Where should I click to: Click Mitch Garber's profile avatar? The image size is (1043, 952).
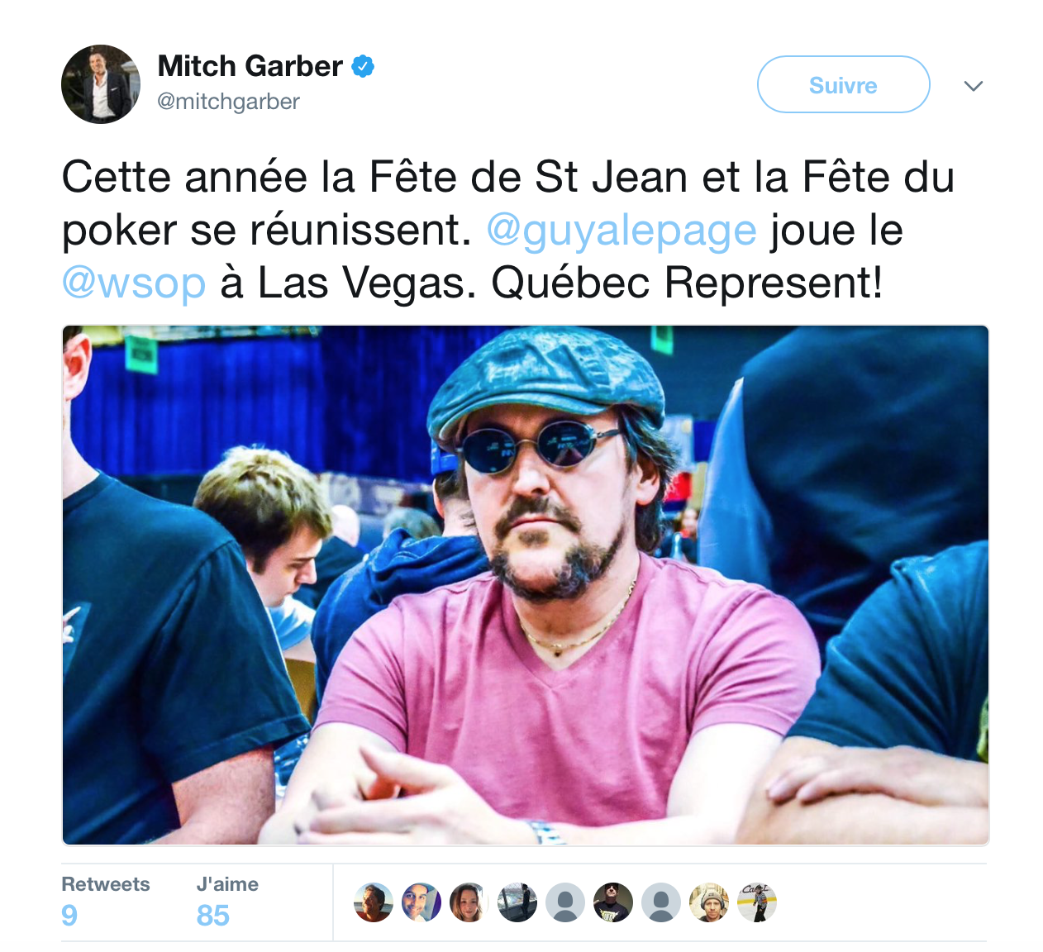point(101,84)
